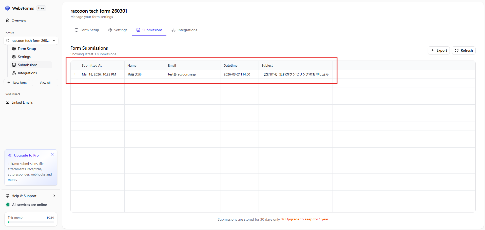The width and height of the screenshot is (485, 230).
Task: Open Overview from the home icon
Action: tap(8, 20)
